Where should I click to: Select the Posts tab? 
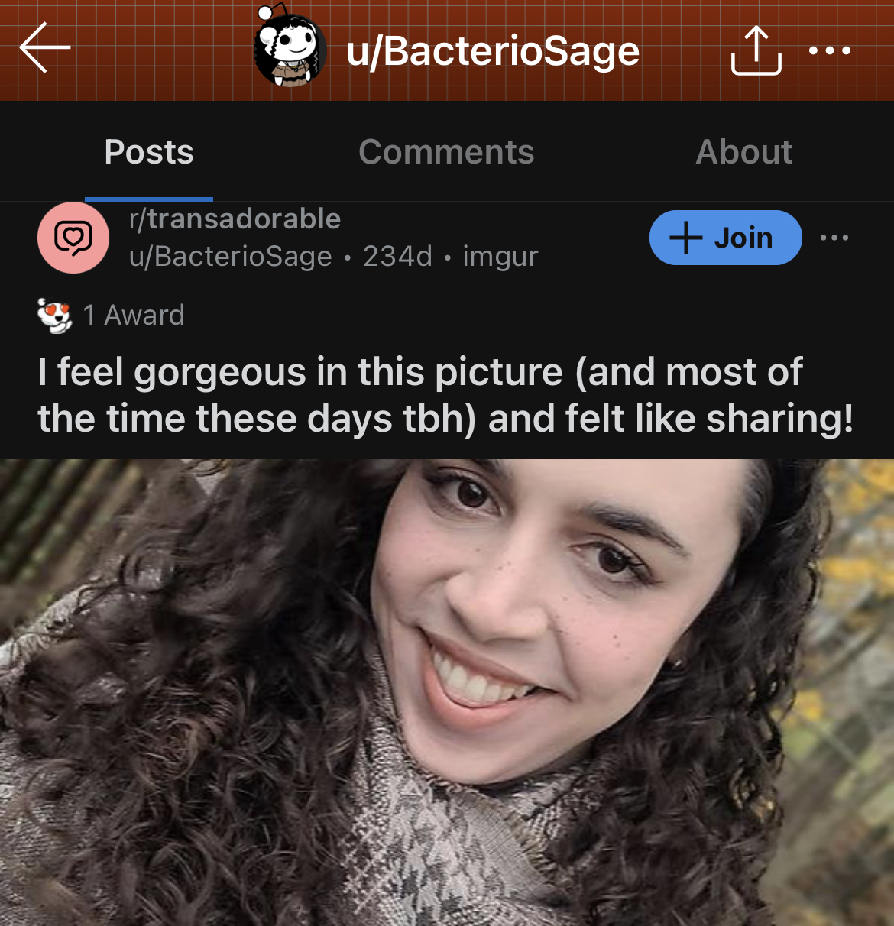point(149,151)
